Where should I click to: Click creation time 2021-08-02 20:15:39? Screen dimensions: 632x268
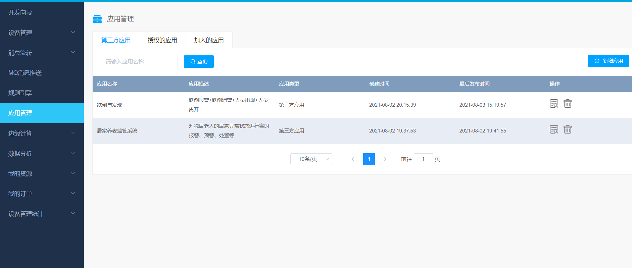tap(392, 105)
